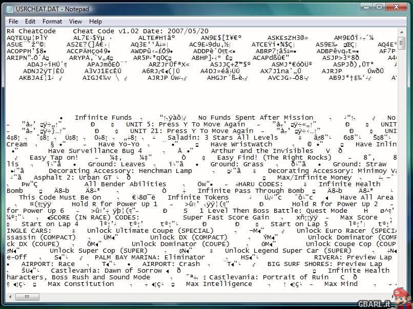Click "Asphalt 2: Urban GT" text
This screenshot has width=413, height=309.
(x=73, y=178)
